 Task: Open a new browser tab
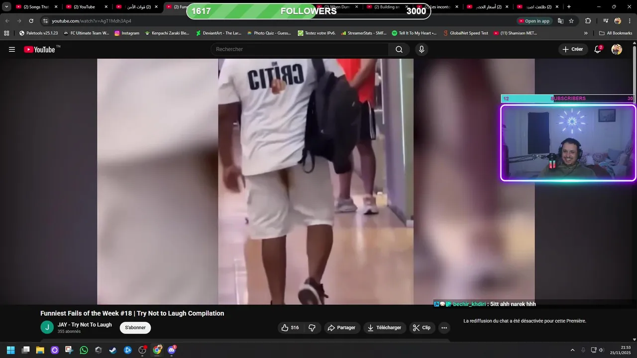click(x=569, y=7)
